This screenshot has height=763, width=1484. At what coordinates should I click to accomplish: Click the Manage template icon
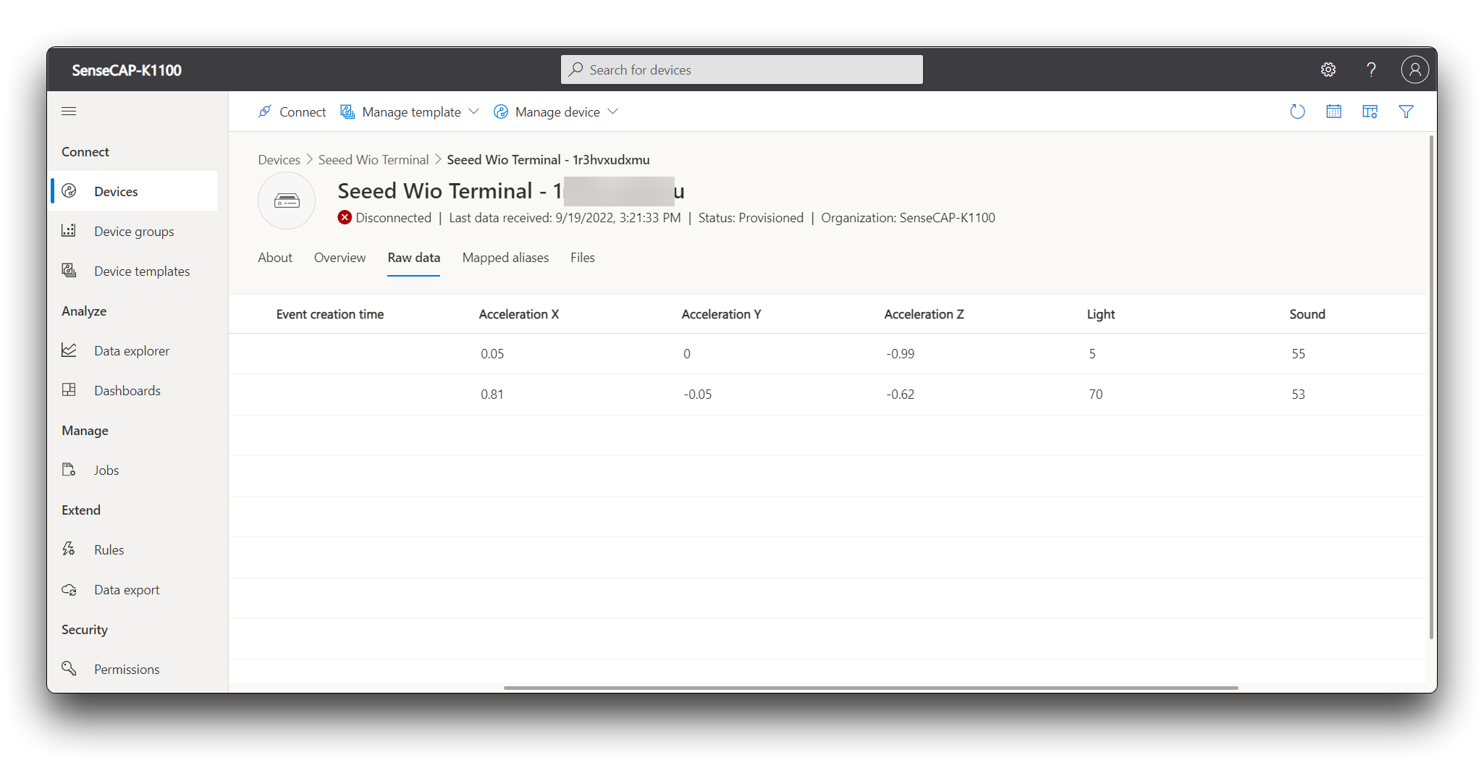(347, 111)
